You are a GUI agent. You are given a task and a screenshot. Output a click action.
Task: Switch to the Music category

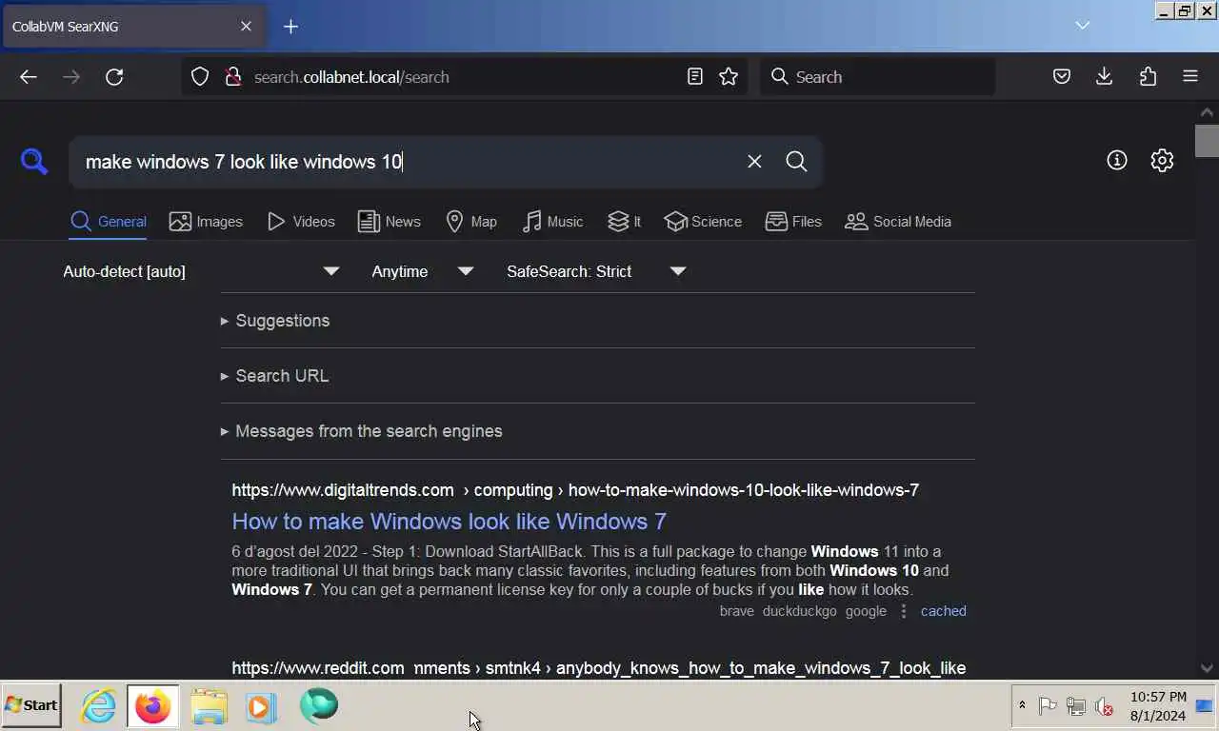coord(552,222)
